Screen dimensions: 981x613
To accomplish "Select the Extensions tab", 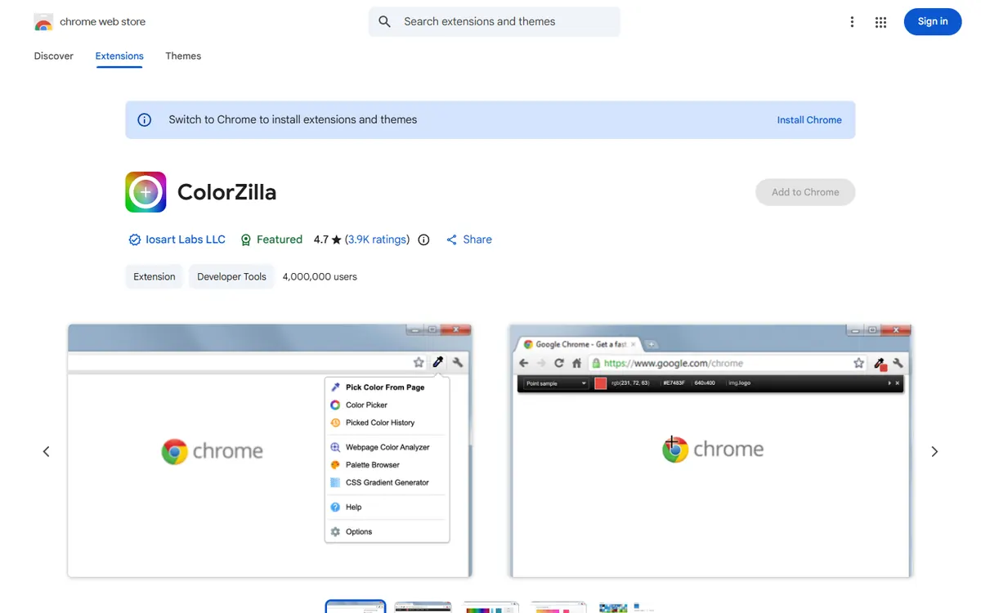I will click(x=119, y=56).
